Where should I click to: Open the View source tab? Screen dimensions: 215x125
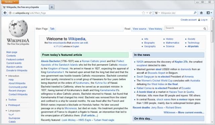pos(139,29)
